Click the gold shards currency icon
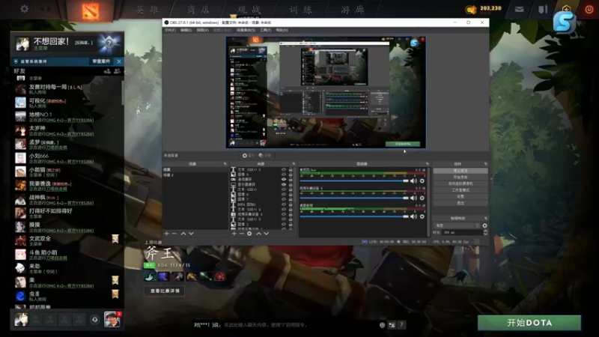Image resolution: width=599 pixels, height=337 pixels. coord(471,10)
